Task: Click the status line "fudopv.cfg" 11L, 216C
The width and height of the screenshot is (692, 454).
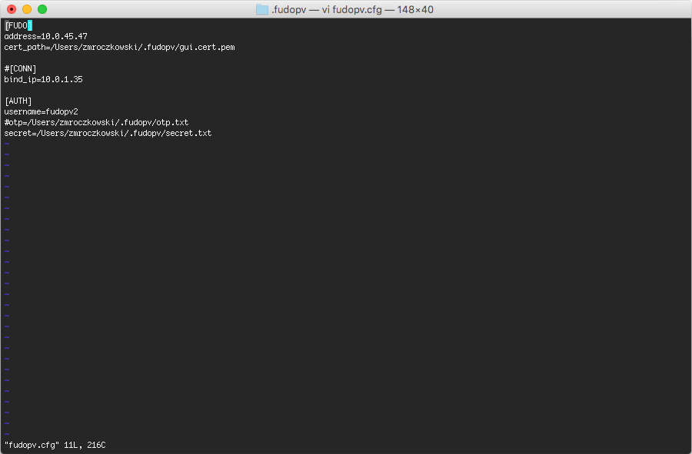Action: pos(55,445)
